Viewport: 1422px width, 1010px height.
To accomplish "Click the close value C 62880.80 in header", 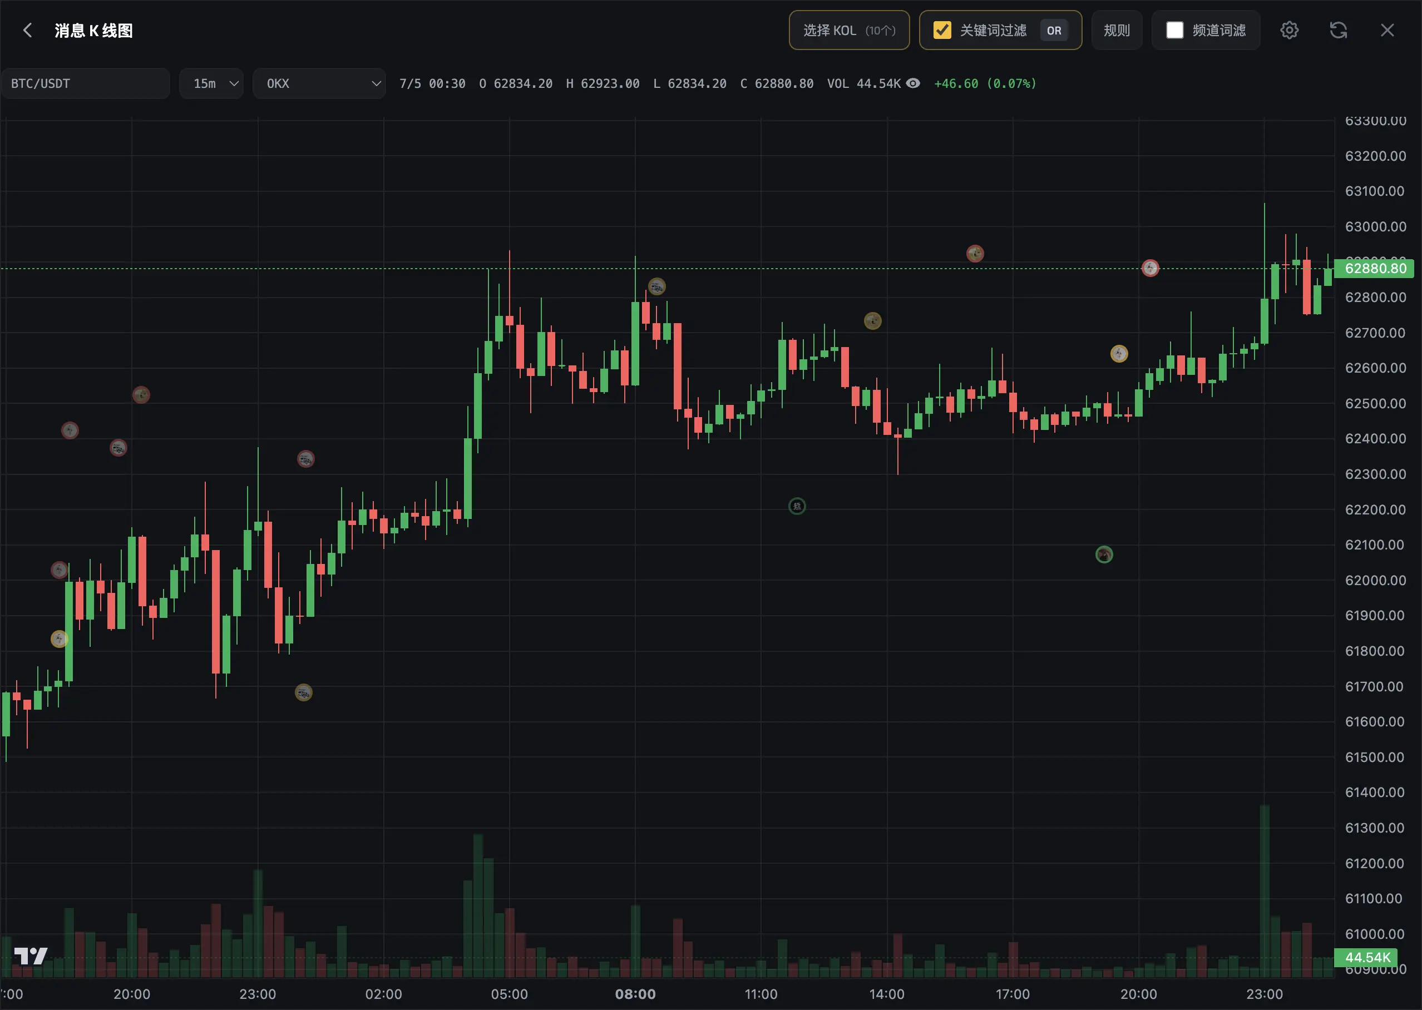I will point(777,83).
